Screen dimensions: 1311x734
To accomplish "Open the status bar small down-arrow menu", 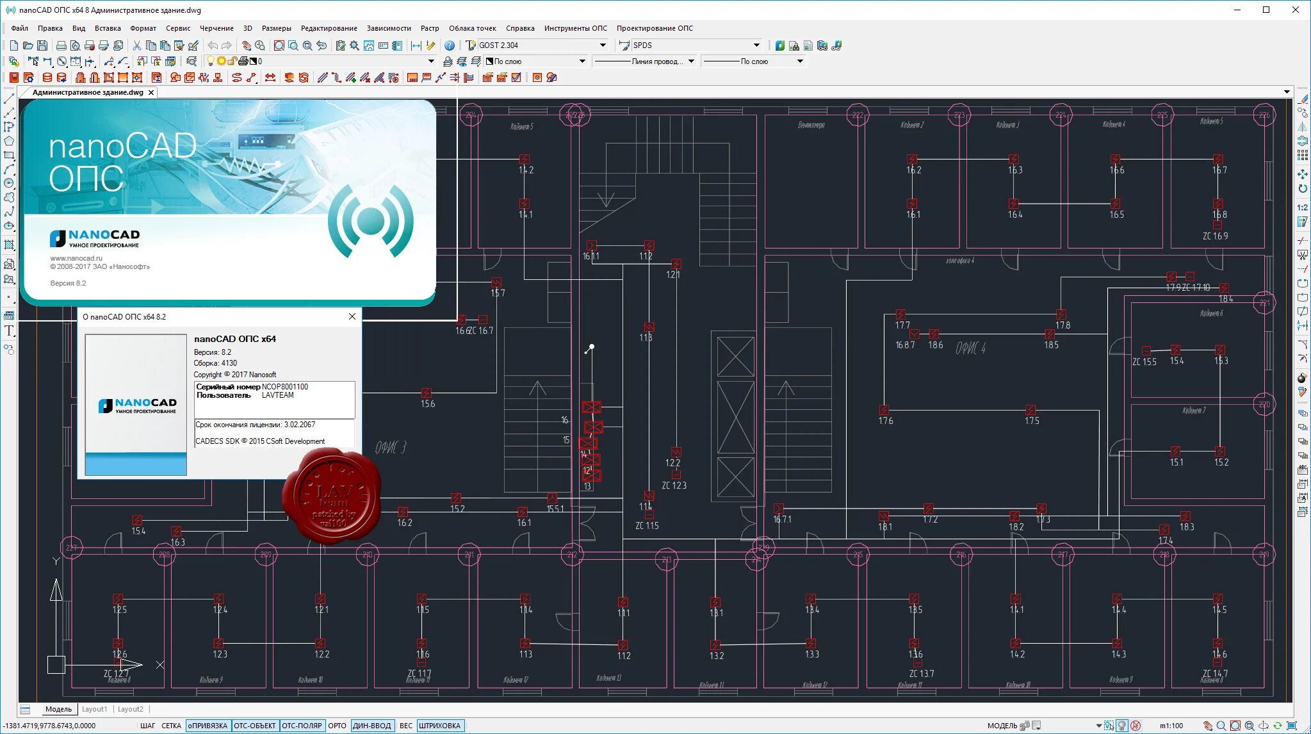I will pyautogui.click(x=1099, y=726).
